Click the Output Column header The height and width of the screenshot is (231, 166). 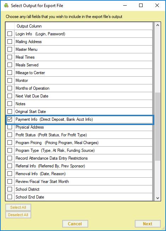29,26
